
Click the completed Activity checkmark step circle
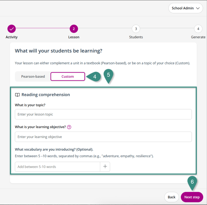11,29
